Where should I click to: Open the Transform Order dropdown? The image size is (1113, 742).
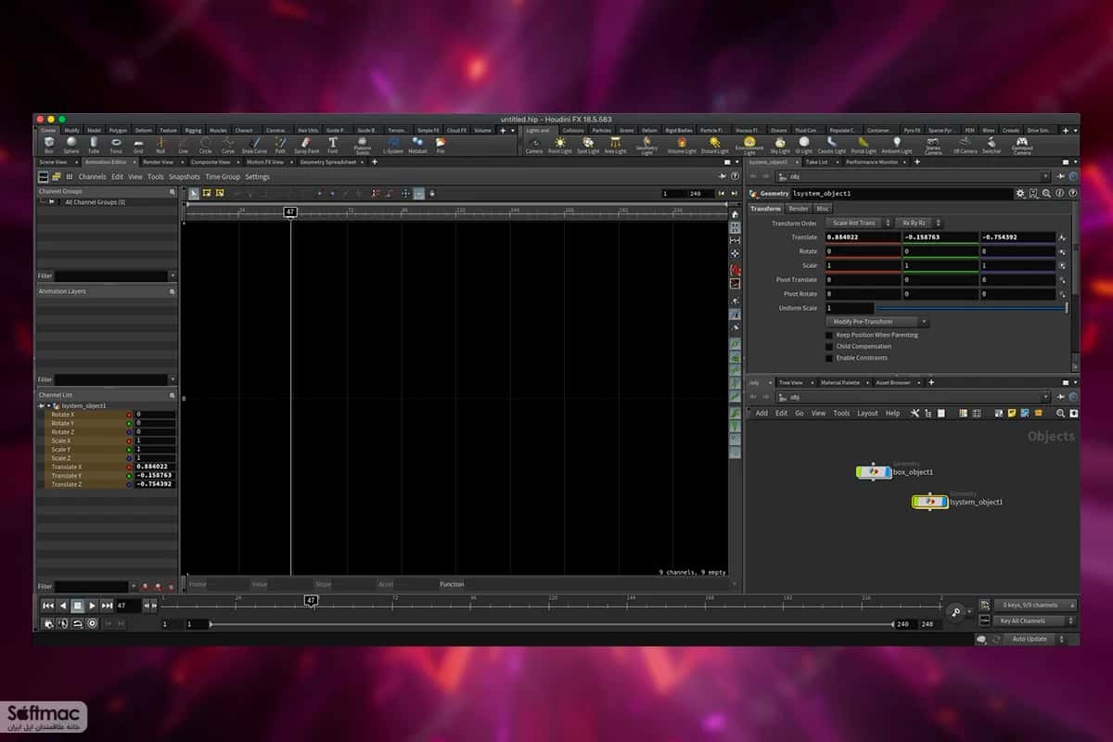click(x=858, y=224)
